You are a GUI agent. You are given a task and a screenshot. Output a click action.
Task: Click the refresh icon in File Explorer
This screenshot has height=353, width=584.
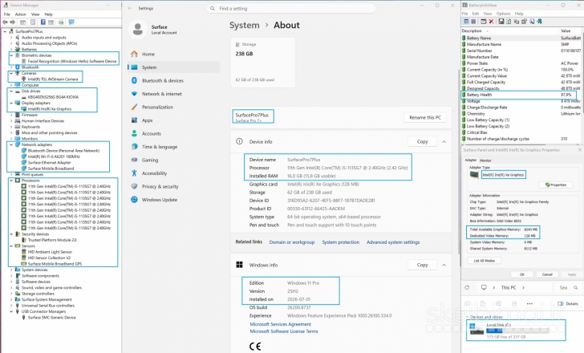coord(467,287)
